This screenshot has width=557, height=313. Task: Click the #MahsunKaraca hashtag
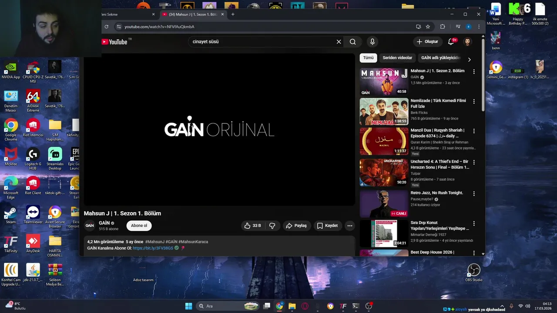pos(193,242)
